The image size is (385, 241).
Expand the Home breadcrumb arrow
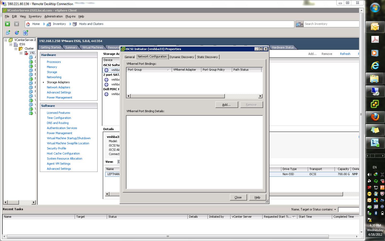44,24
